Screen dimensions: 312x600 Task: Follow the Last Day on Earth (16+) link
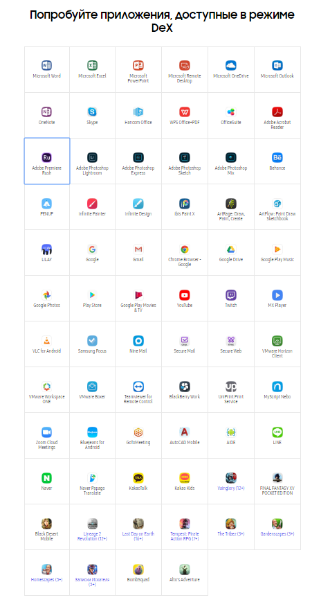(x=138, y=536)
